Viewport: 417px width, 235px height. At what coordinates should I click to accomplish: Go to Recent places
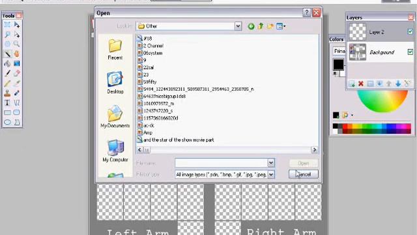pos(115,50)
